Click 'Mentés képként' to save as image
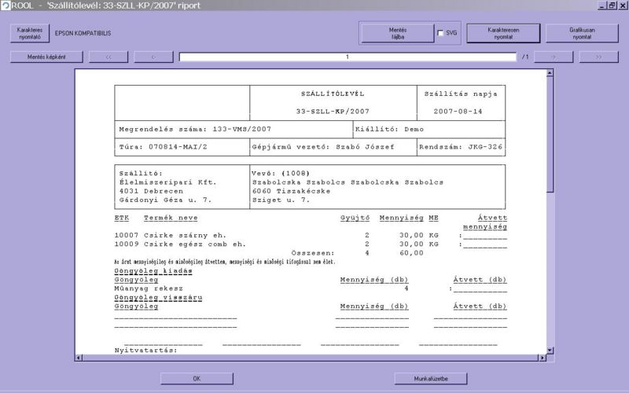Screen dimensions: 629x393 tap(46, 57)
